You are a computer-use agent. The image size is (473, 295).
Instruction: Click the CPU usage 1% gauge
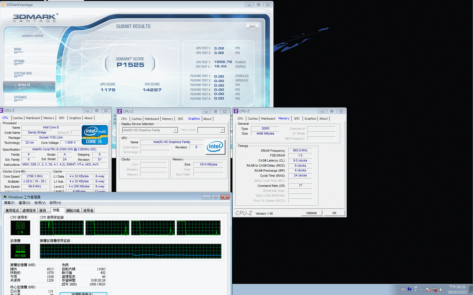pyautogui.click(x=20, y=228)
